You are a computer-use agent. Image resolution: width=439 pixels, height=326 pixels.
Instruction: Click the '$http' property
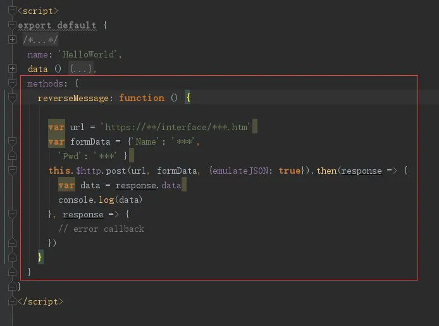pyautogui.click(x=89, y=171)
